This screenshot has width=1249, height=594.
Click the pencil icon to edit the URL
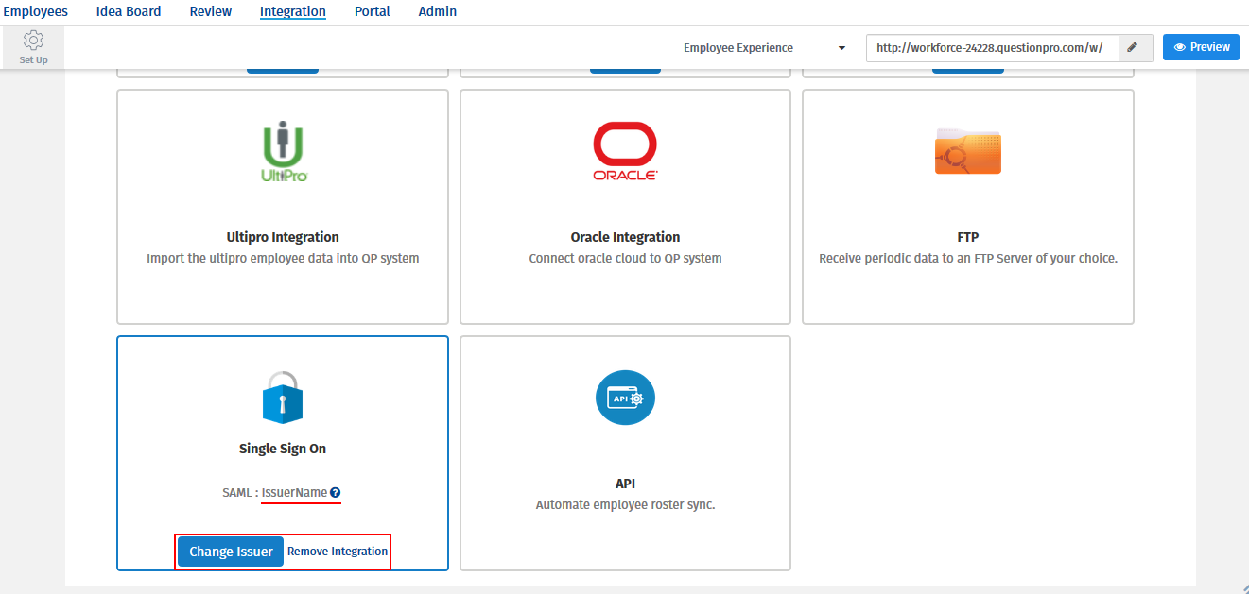click(x=1134, y=47)
